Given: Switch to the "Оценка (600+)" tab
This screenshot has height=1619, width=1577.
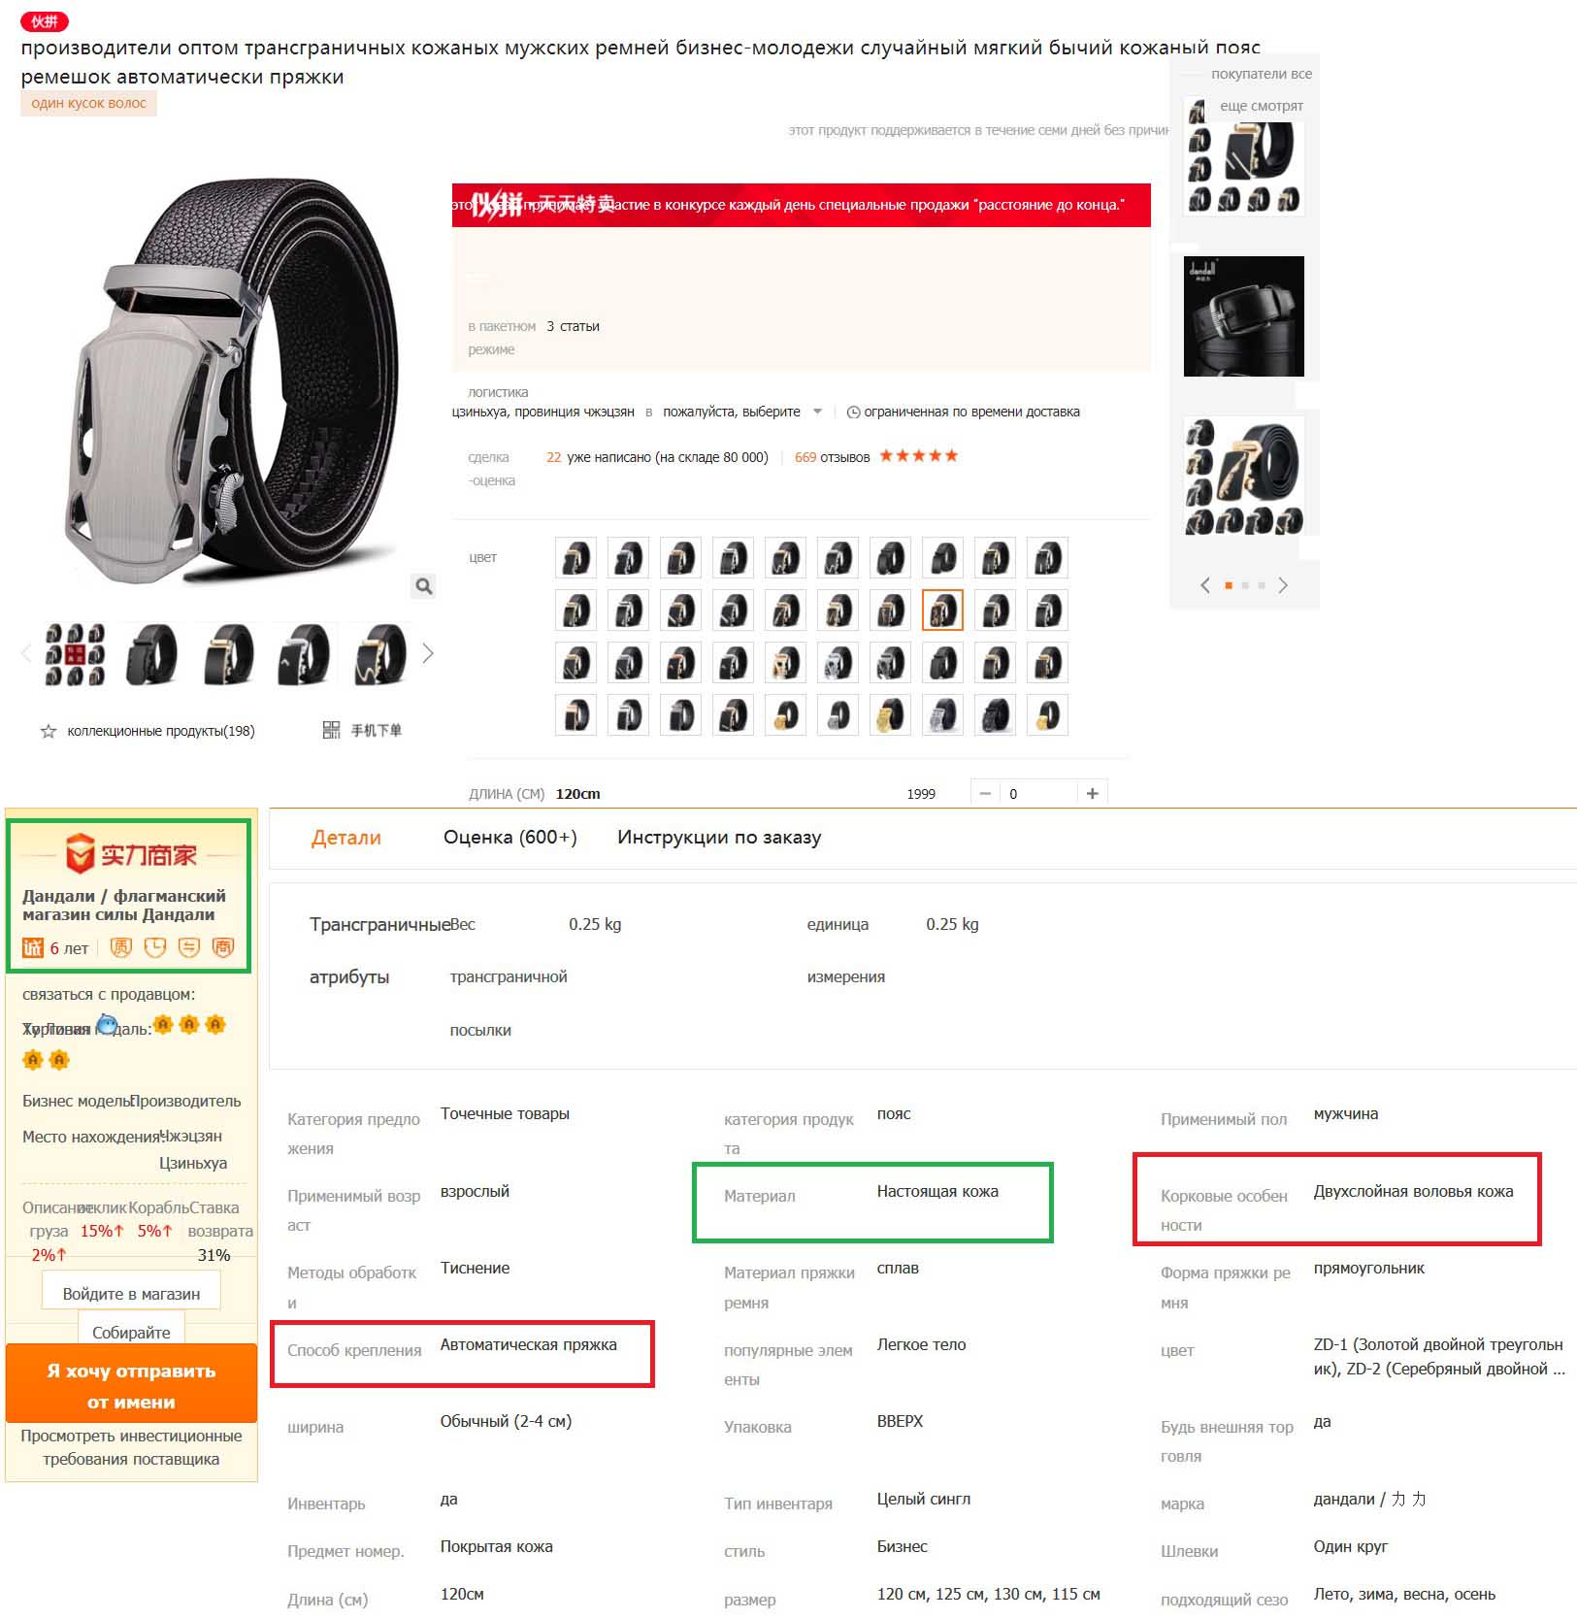Looking at the screenshot, I should point(509,838).
